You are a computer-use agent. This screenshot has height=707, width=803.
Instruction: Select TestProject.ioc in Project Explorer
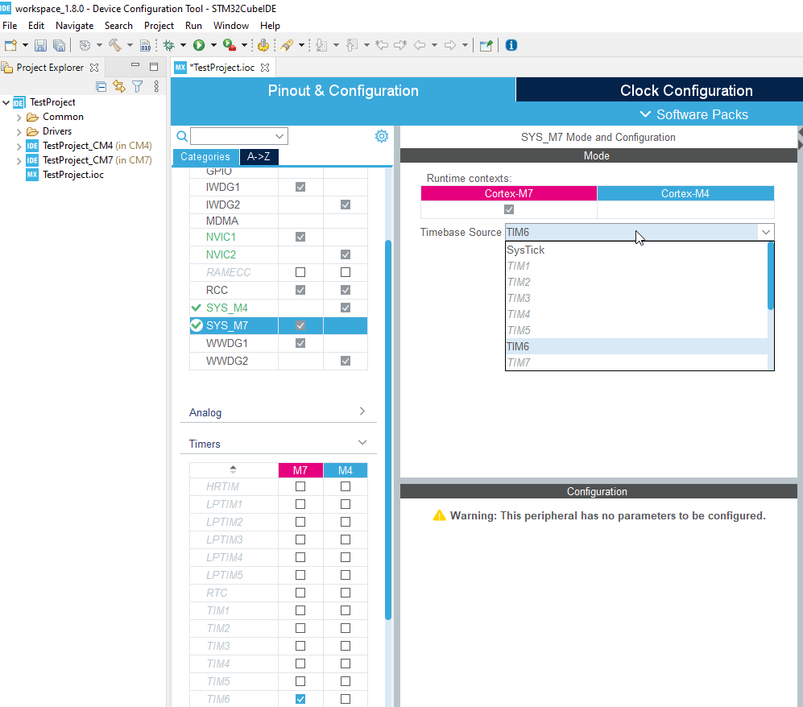pyautogui.click(x=73, y=175)
